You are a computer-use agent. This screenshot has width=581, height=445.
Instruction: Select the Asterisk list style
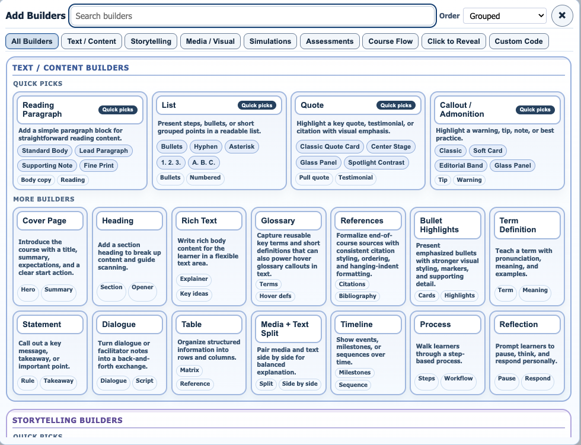(x=242, y=146)
